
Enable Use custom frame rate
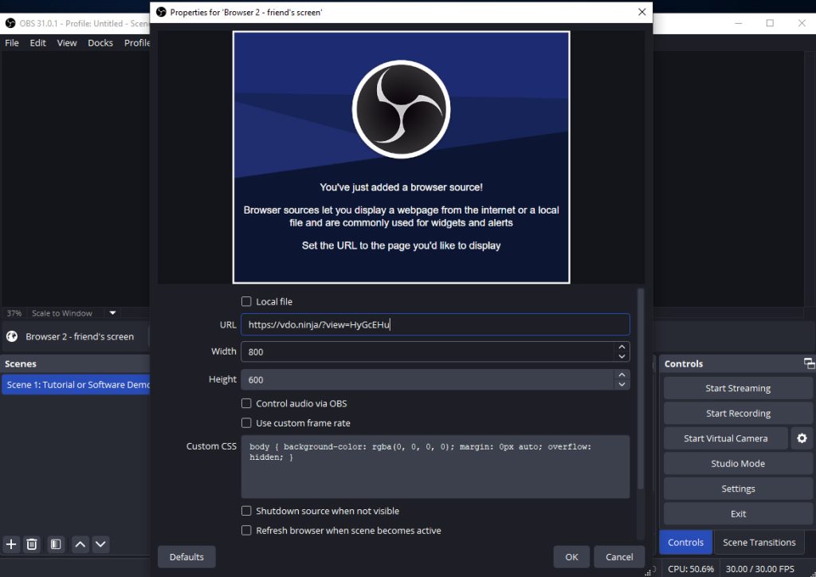[x=246, y=423]
